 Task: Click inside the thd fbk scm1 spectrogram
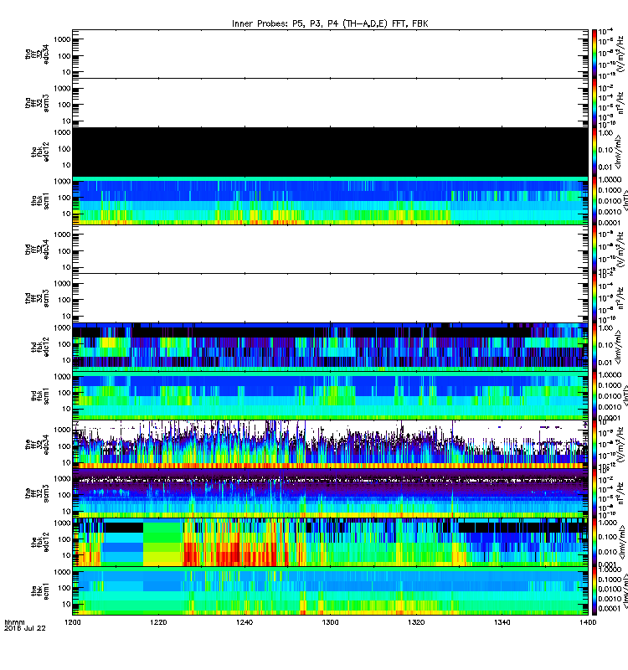(x=330, y=395)
